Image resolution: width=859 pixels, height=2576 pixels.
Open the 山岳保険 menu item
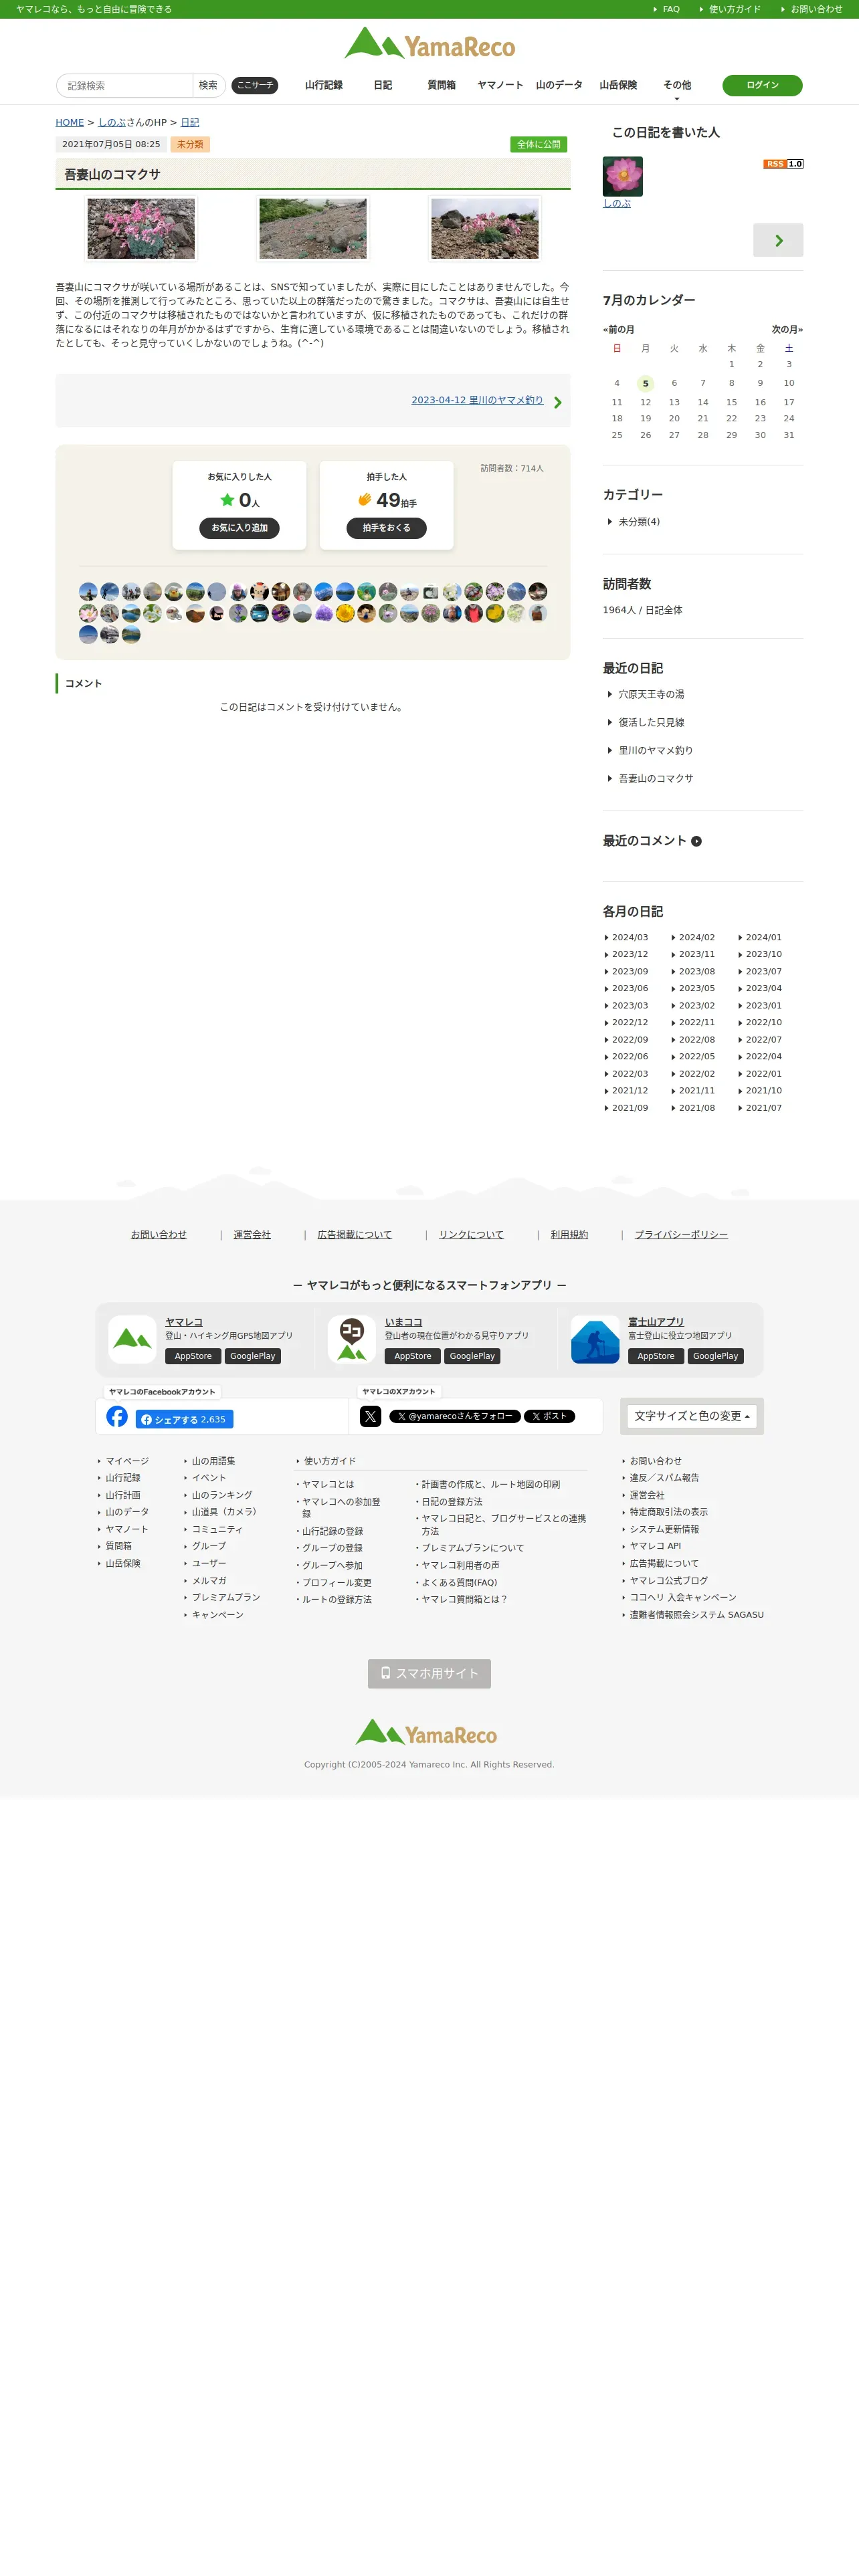click(x=618, y=85)
